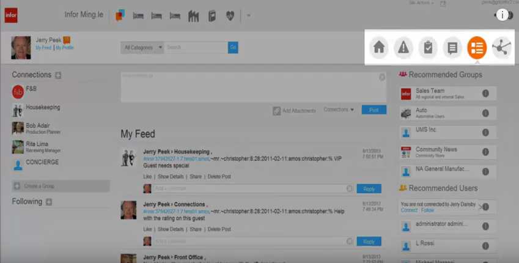This screenshot has width=519, height=263.
Task: Show info for administrator admini user
Action: point(485,226)
